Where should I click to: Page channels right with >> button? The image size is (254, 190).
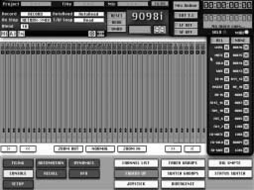(x=173, y=149)
